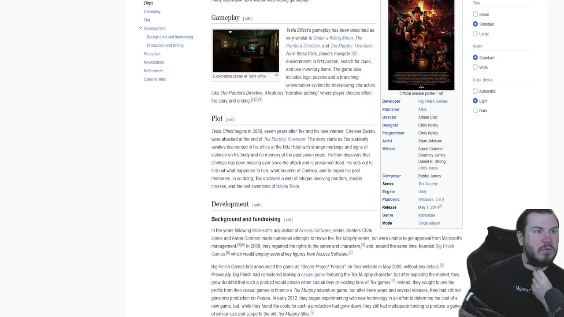Screen dimensions: 564x317
Task: Jump to (Top) in contents sidebar
Action: click(x=148, y=3)
